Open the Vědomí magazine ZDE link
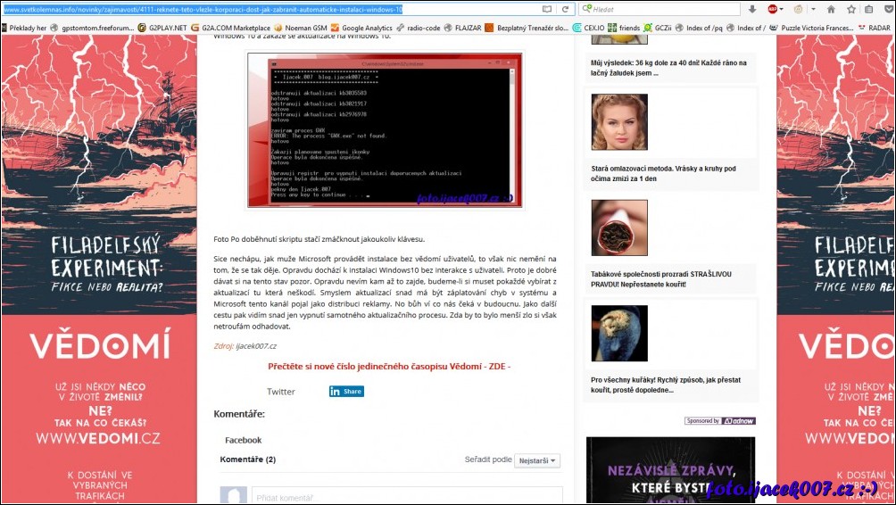Image resolution: width=896 pixels, height=505 pixels. pyautogui.click(x=389, y=366)
